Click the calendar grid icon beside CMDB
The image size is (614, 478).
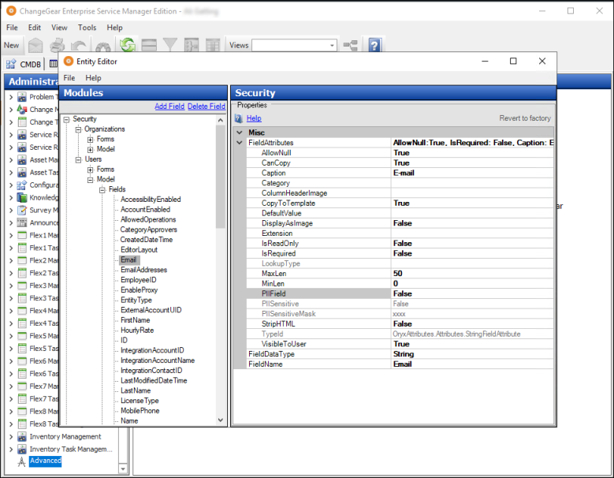point(54,64)
